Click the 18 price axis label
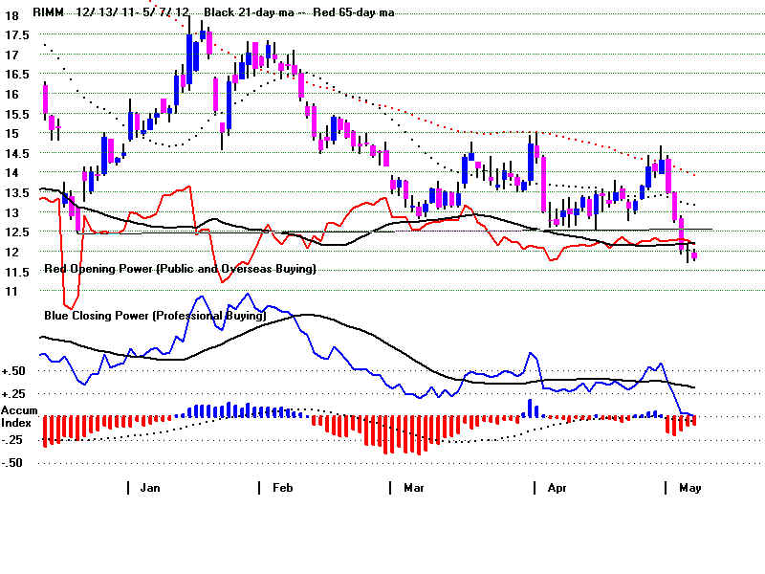This screenshot has width=765, height=574. click(x=11, y=15)
